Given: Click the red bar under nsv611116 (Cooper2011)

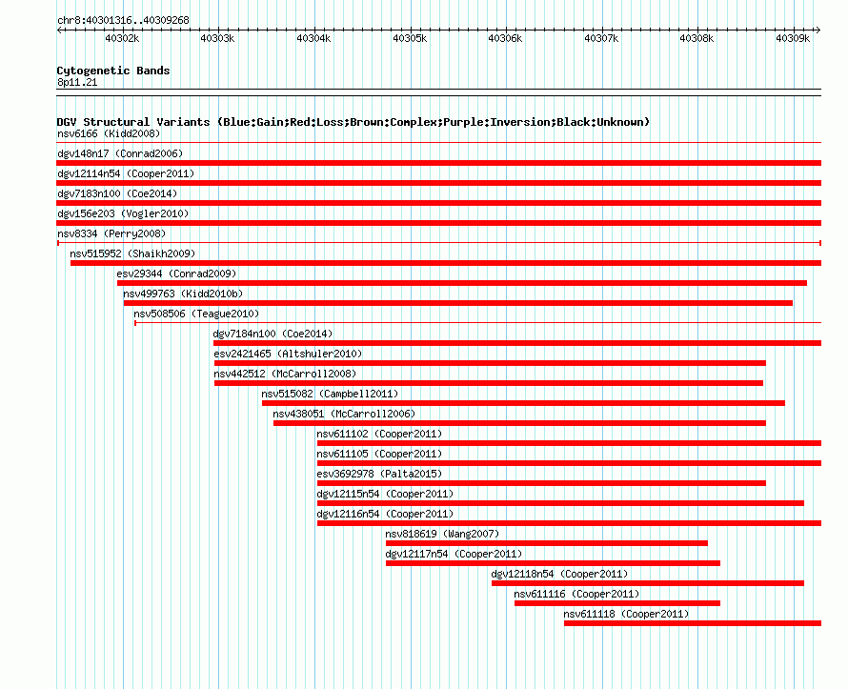Looking at the screenshot, I should click(617, 603).
